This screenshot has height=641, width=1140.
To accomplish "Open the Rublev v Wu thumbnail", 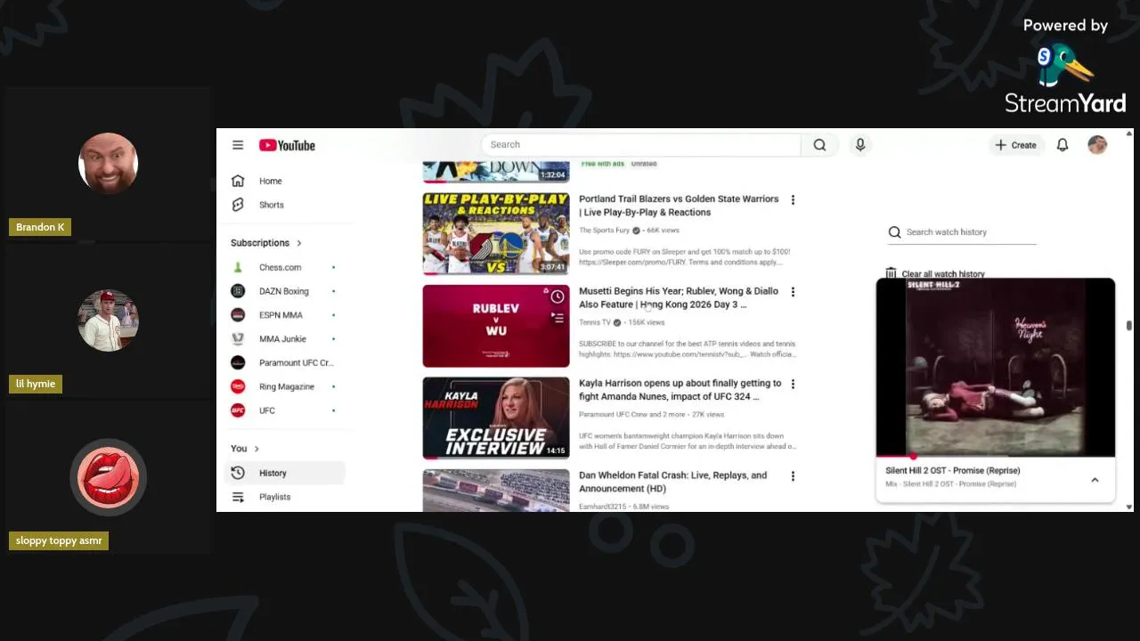I will (x=496, y=326).
